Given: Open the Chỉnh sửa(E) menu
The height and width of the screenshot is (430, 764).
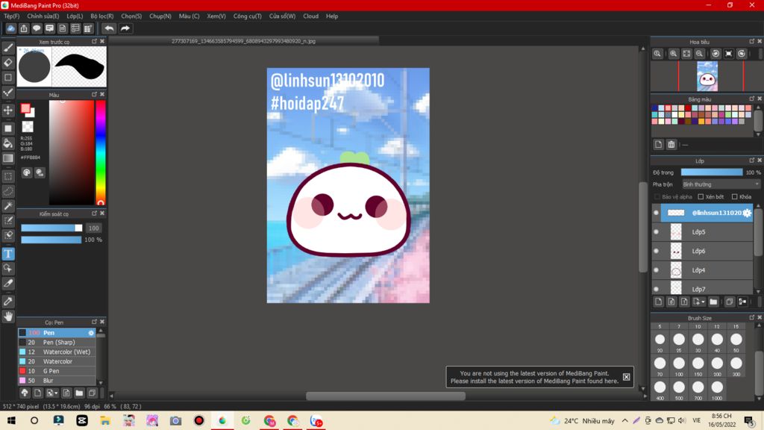Looking at the screenshot, I should (x=43, y=16).
